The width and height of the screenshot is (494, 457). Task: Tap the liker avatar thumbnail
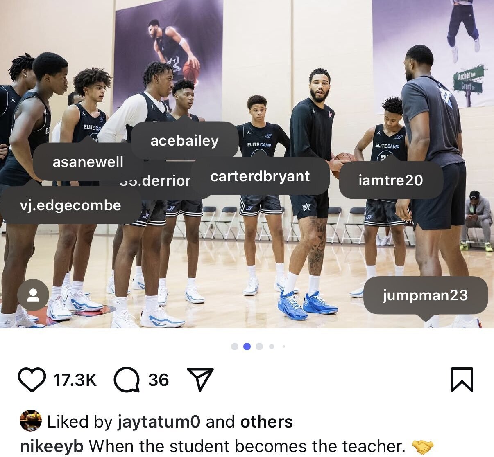pos(31,421)
